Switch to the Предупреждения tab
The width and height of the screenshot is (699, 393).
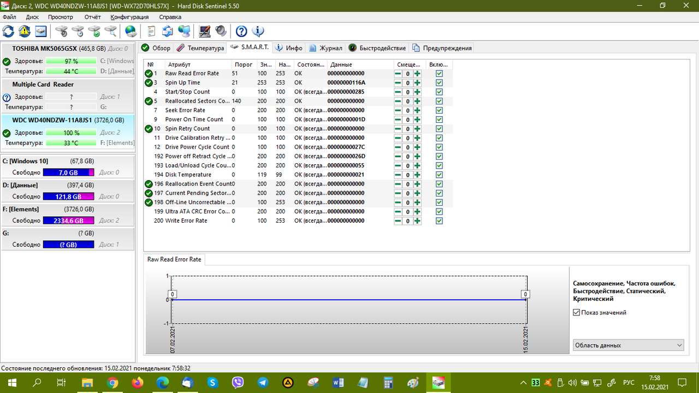[442, 48]
